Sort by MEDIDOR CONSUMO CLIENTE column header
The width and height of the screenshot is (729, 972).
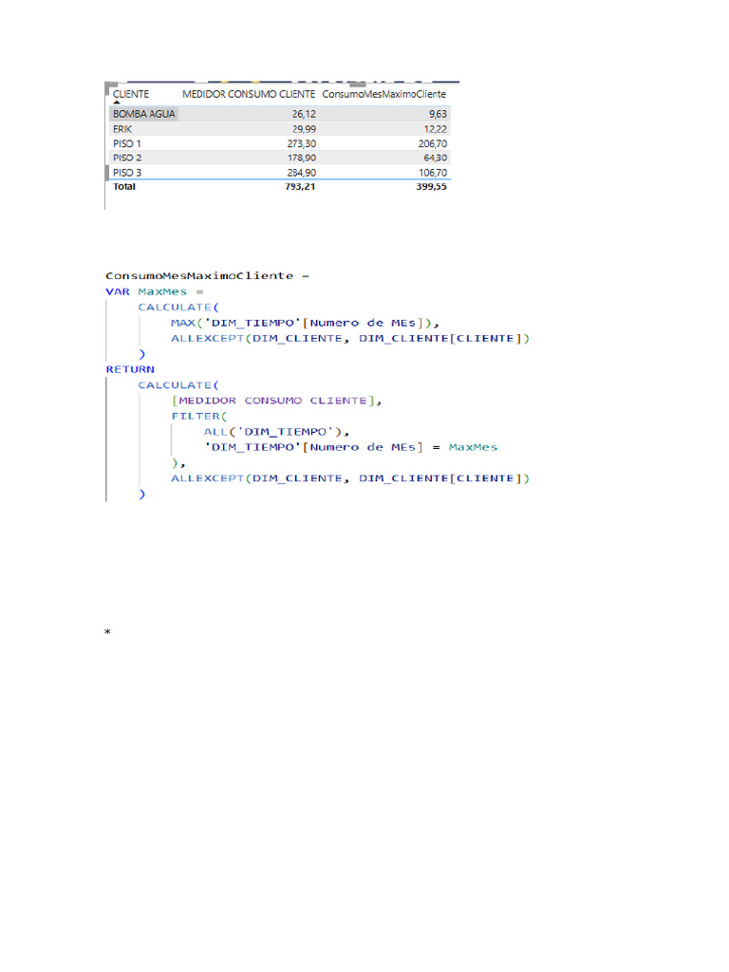248,94
